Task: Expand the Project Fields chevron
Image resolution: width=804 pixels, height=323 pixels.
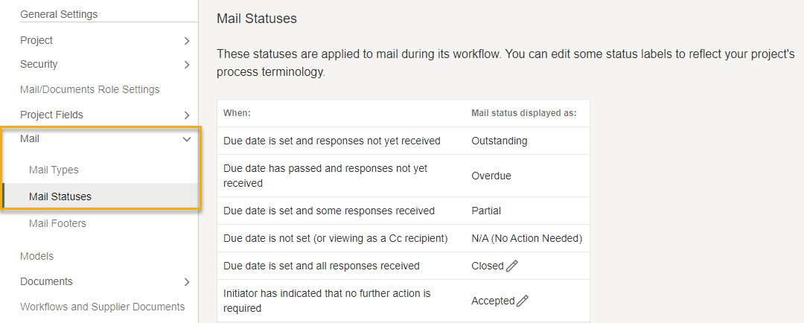Action: coord(187,115)
